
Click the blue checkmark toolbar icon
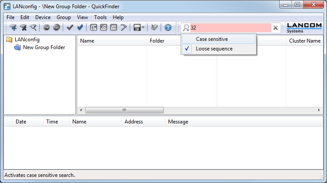[x=80, y=28]
